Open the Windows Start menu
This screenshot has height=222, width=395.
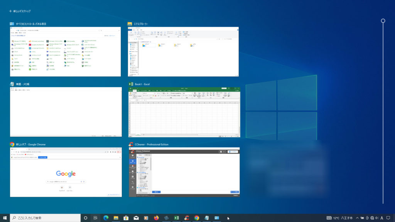click(5, 218)
